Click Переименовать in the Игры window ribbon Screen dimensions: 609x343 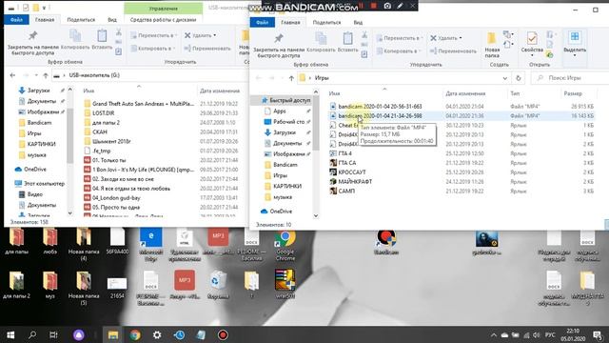click(453, 50)
